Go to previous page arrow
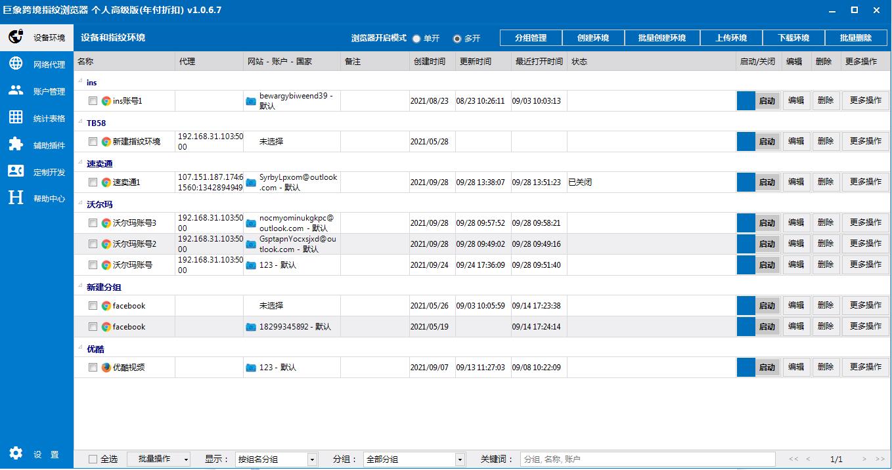Screen dimensions: 892x470 click(x=808, y=459)
